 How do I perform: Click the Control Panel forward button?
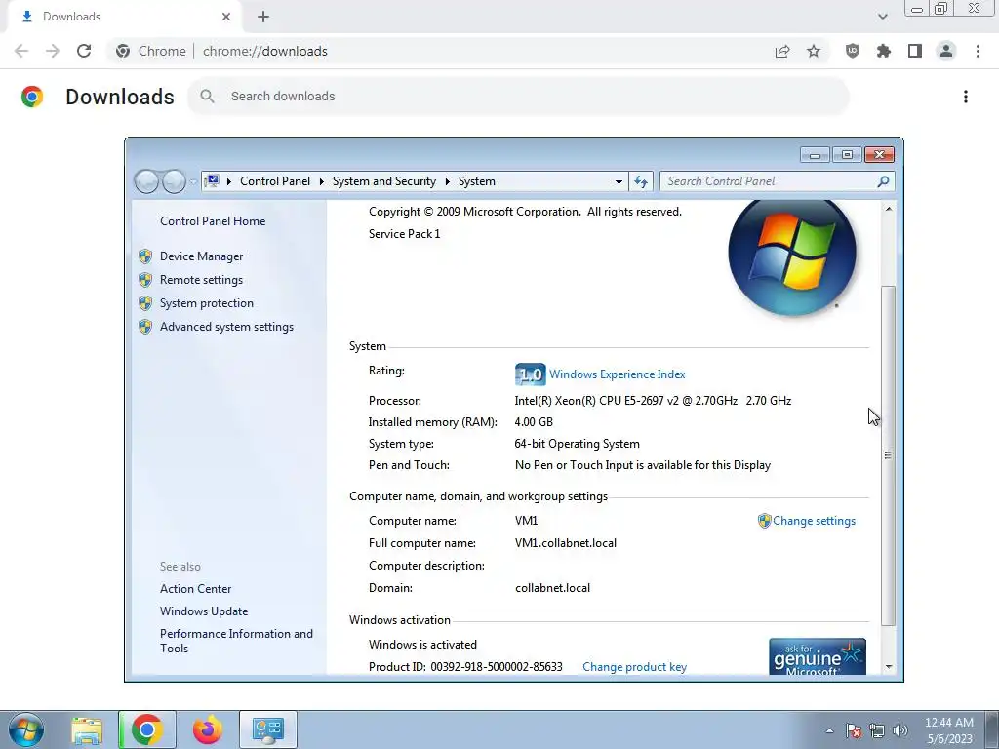click(174, 181)
